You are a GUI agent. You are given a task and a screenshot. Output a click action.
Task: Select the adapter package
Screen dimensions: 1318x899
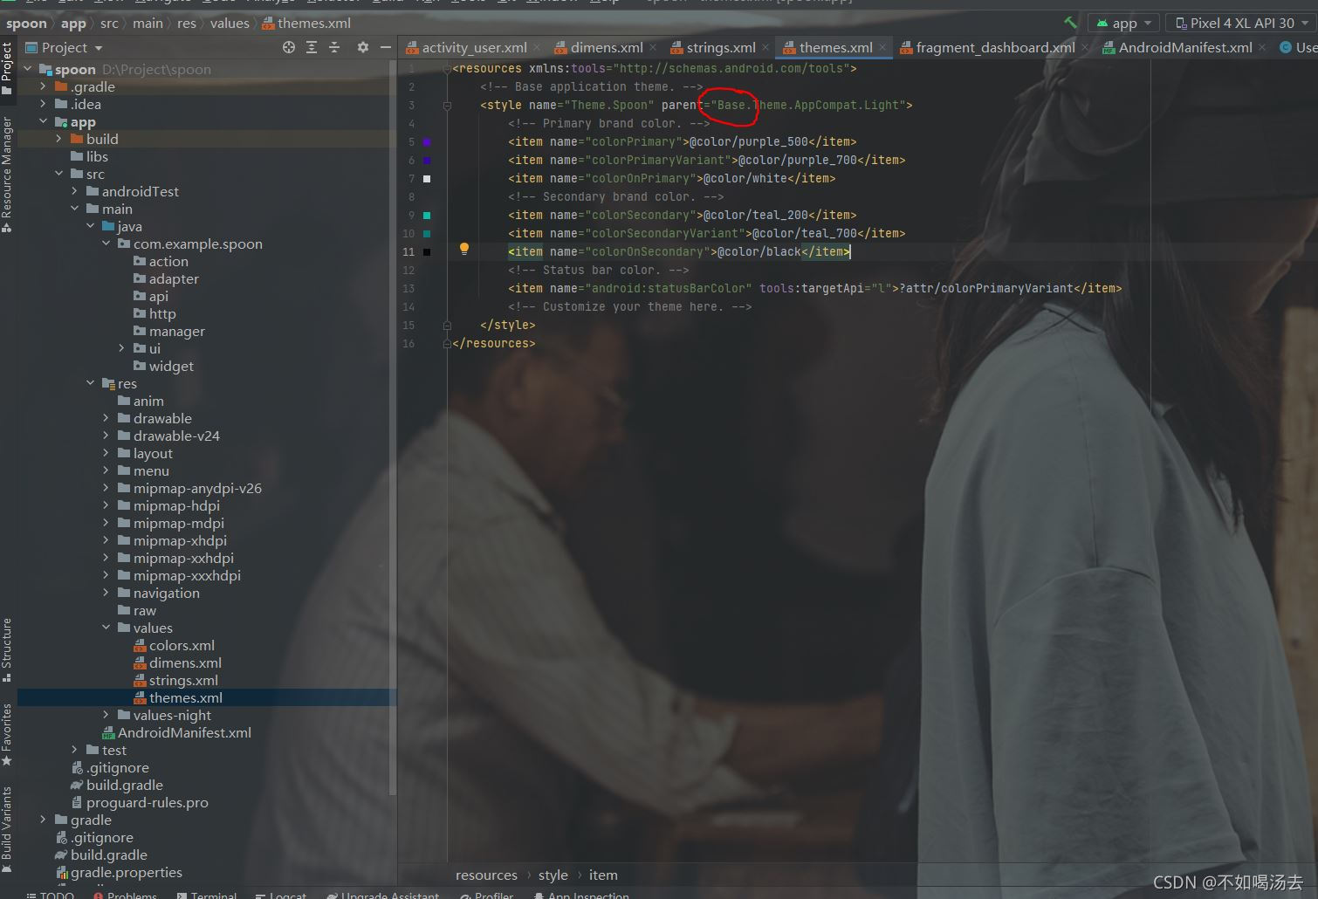click(x=166, y=278)
